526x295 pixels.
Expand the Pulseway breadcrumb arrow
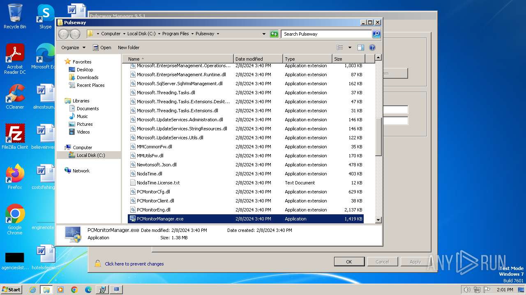pos(218,34)
